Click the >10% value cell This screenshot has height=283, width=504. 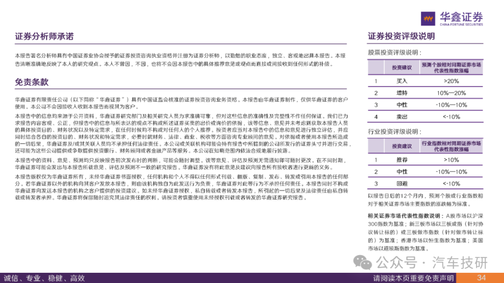pos(451,160)
